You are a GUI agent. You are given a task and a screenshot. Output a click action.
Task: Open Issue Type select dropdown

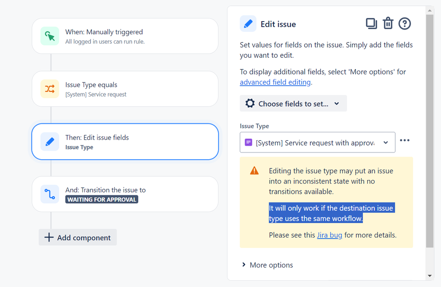[x=317, y=142]
